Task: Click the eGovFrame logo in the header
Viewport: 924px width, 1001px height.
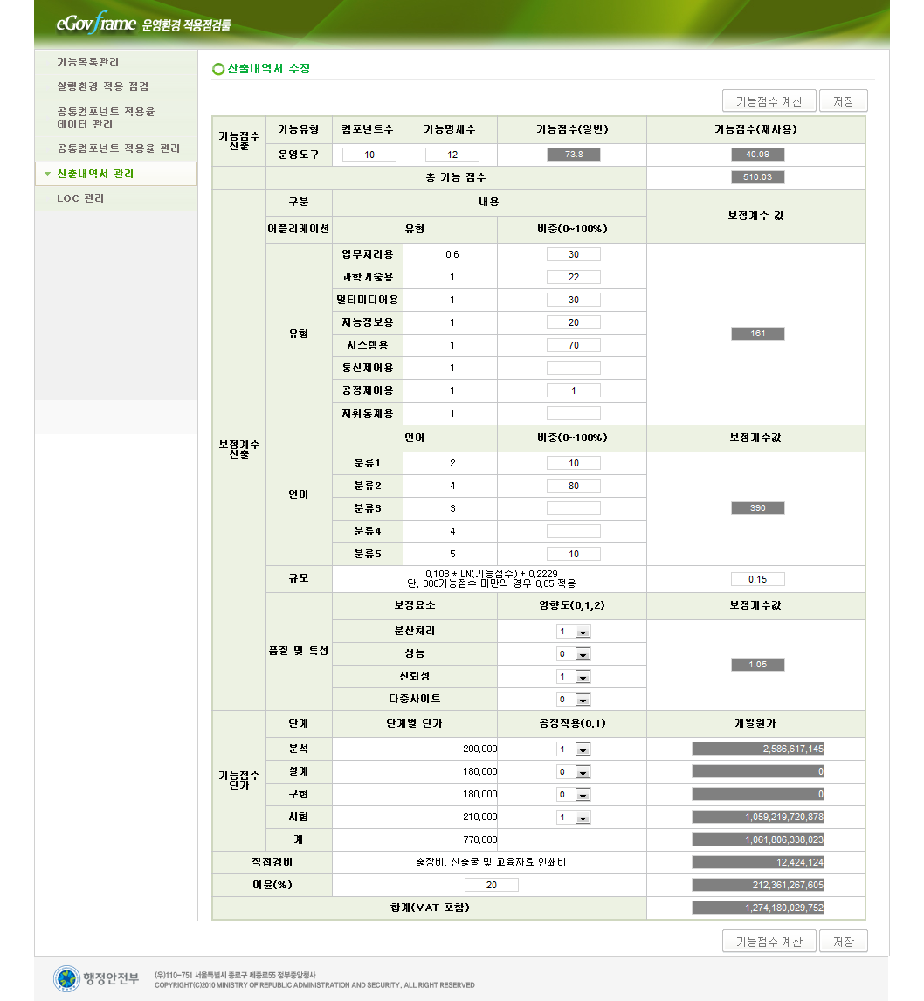Action: (95, 24)
